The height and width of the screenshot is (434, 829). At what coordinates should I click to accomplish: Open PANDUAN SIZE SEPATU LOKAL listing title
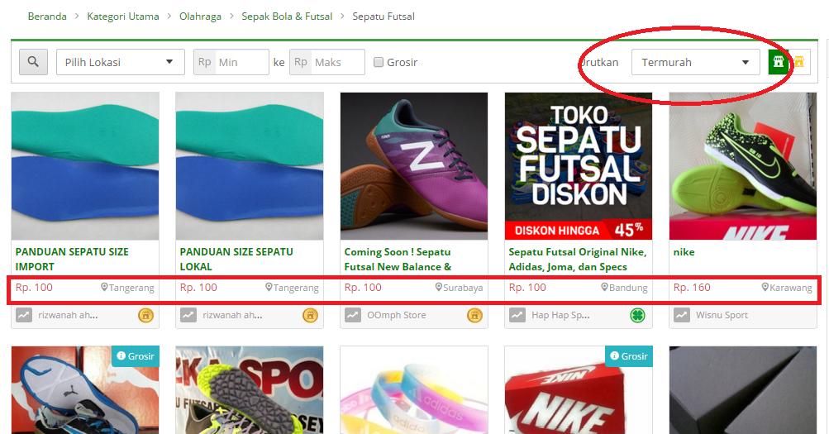(236, 259)
